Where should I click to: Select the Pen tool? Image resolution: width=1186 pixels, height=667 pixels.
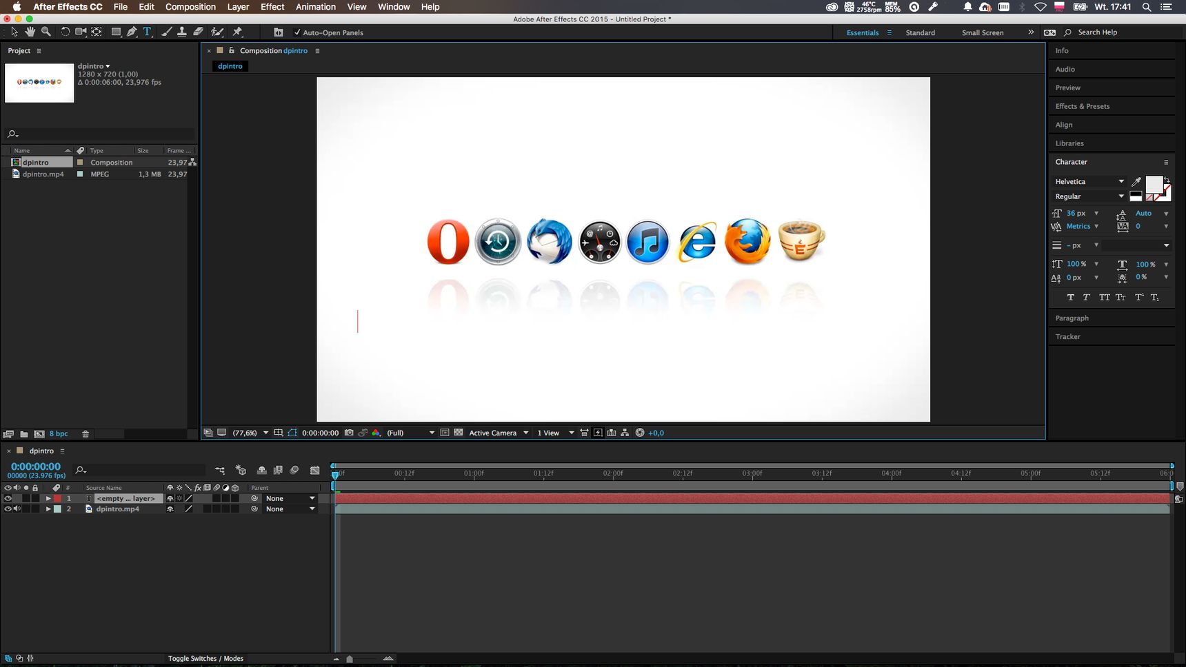point(131,32)
